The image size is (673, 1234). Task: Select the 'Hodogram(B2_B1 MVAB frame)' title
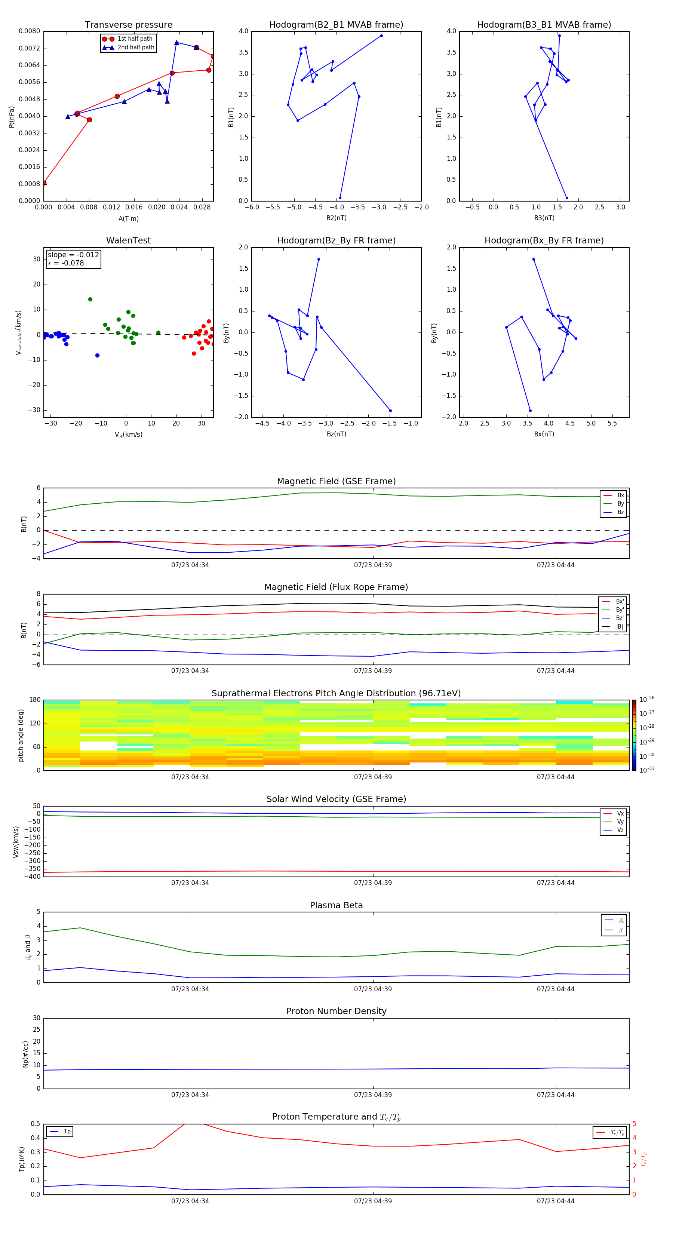336,25
